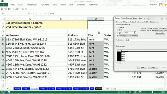
Task: Open the INSERT ribbon tab
Action: [21, 5]
